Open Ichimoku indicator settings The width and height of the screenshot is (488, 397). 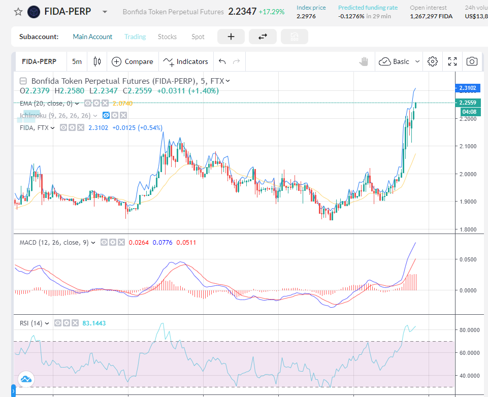pyautogui.click(x=115, y=115)
